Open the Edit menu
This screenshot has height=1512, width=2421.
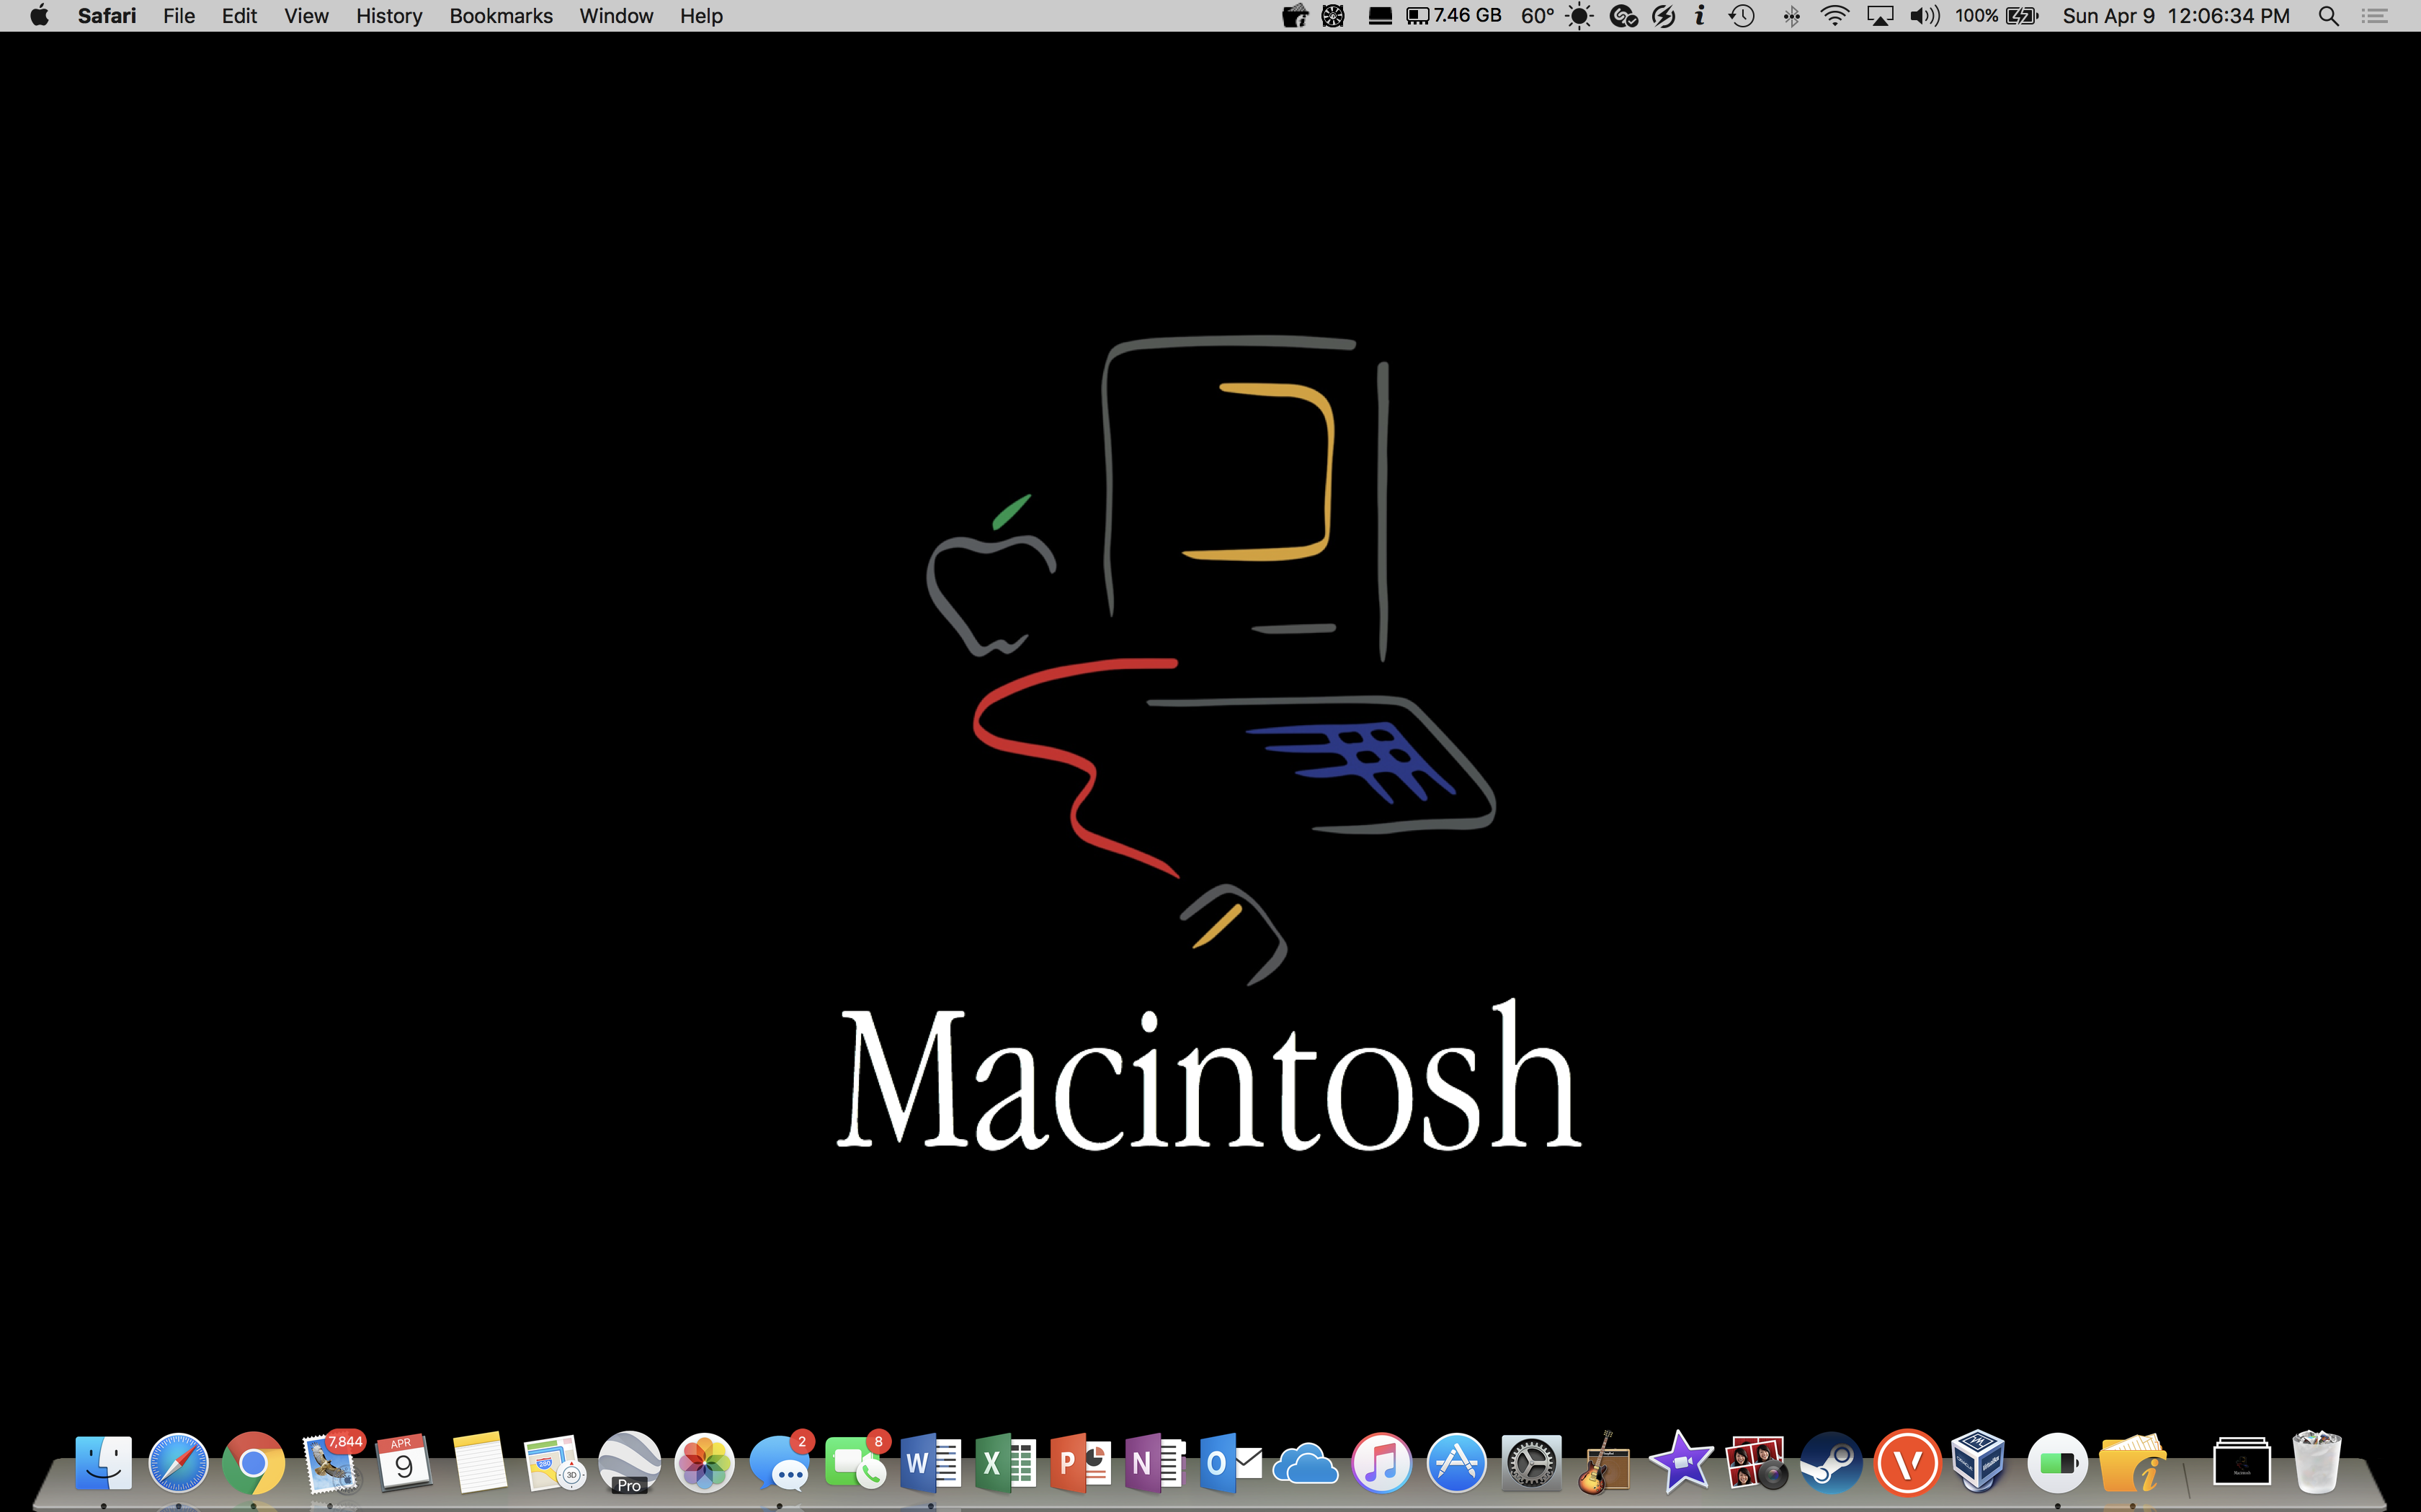[239, 16]
